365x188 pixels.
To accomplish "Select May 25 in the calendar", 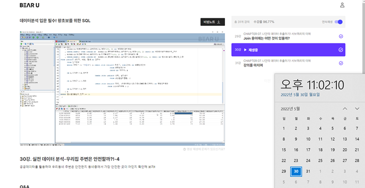I will point(320,161).
